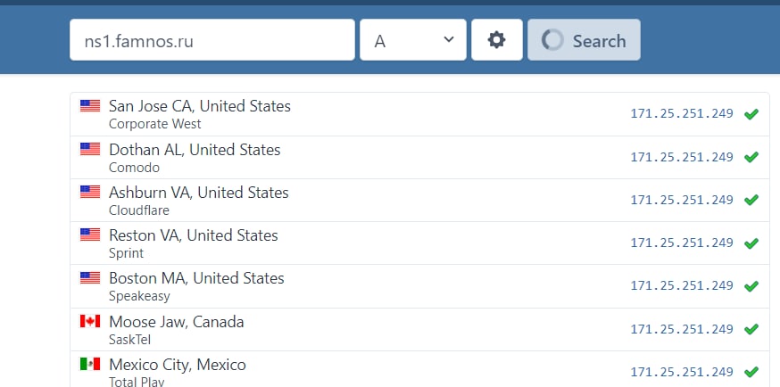Click the green checkmark in Mexico City row

click(x=751, y=372)
